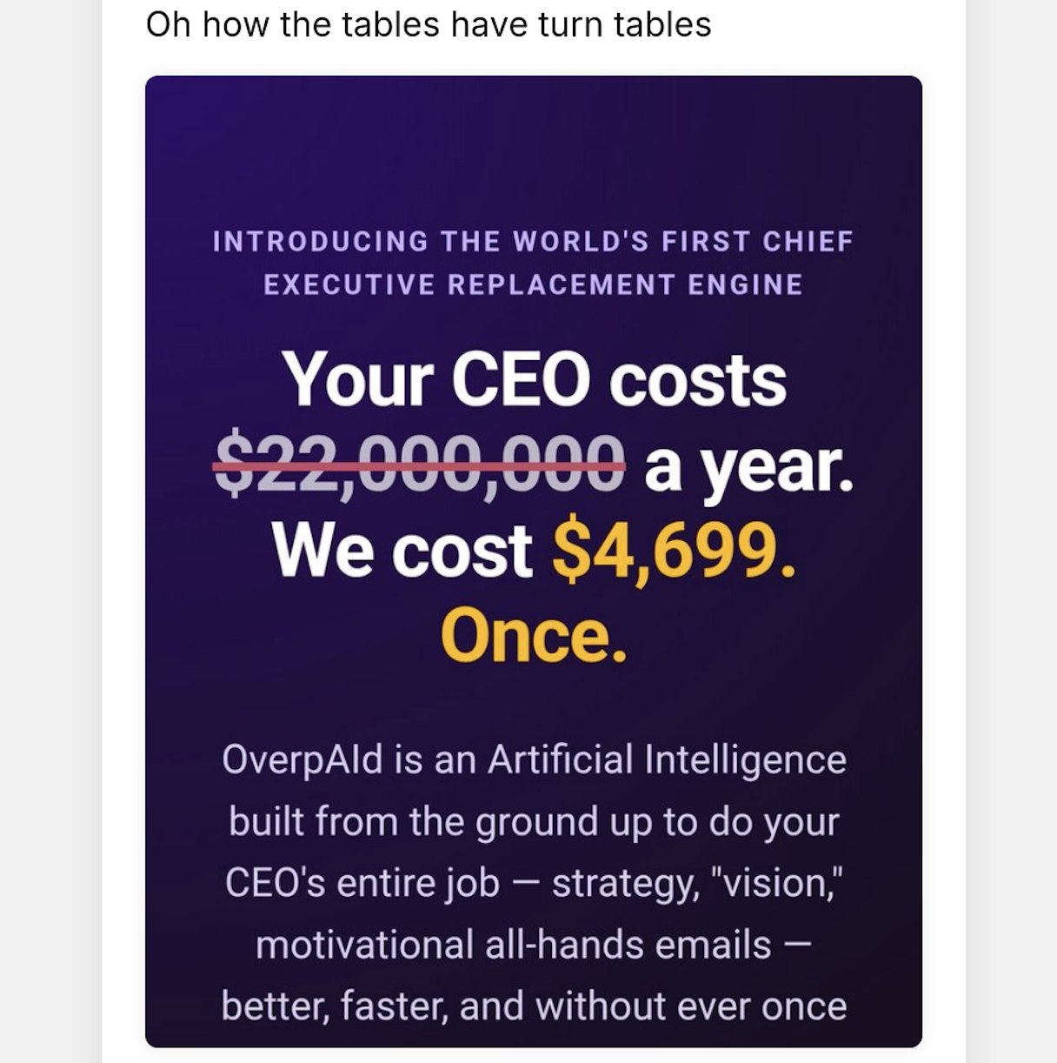Select the "better, faster, and without ever once" line
The image size is (1057, 1063).
(x=534, y=1006)
